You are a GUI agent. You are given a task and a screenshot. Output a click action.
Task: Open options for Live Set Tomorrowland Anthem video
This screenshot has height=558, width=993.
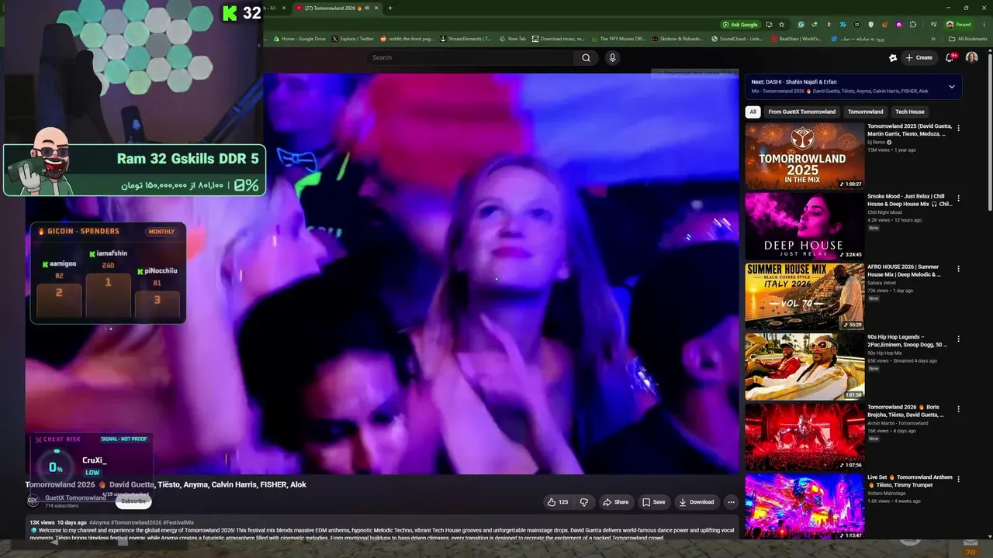[959, 480]
